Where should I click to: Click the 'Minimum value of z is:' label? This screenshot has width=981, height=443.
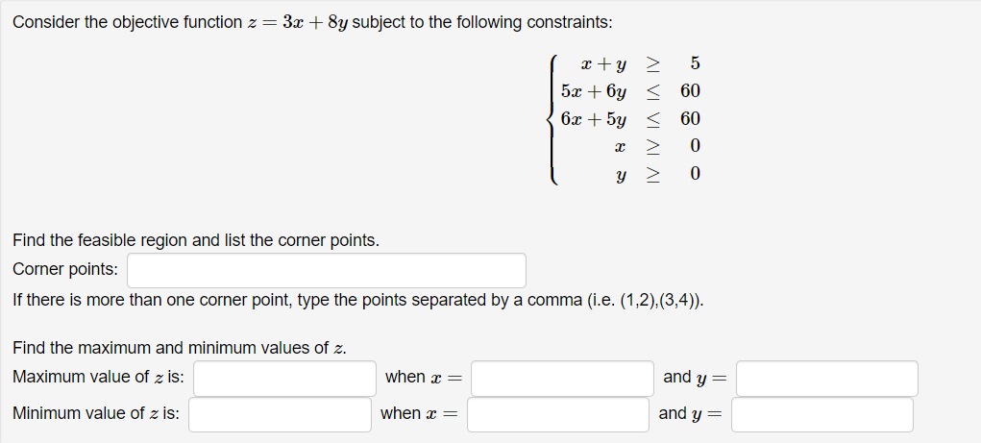(x=96, y=413)
